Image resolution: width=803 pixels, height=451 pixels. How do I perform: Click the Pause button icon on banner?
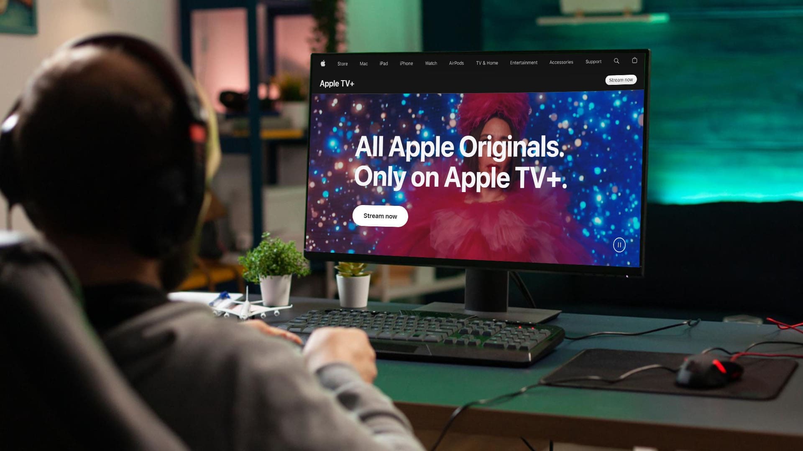click(619, 244)
